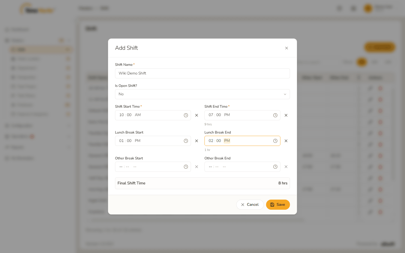This screenshot has height=253, width=405.
Task: Clear the Other Break Start value
Action: point(197,167)
